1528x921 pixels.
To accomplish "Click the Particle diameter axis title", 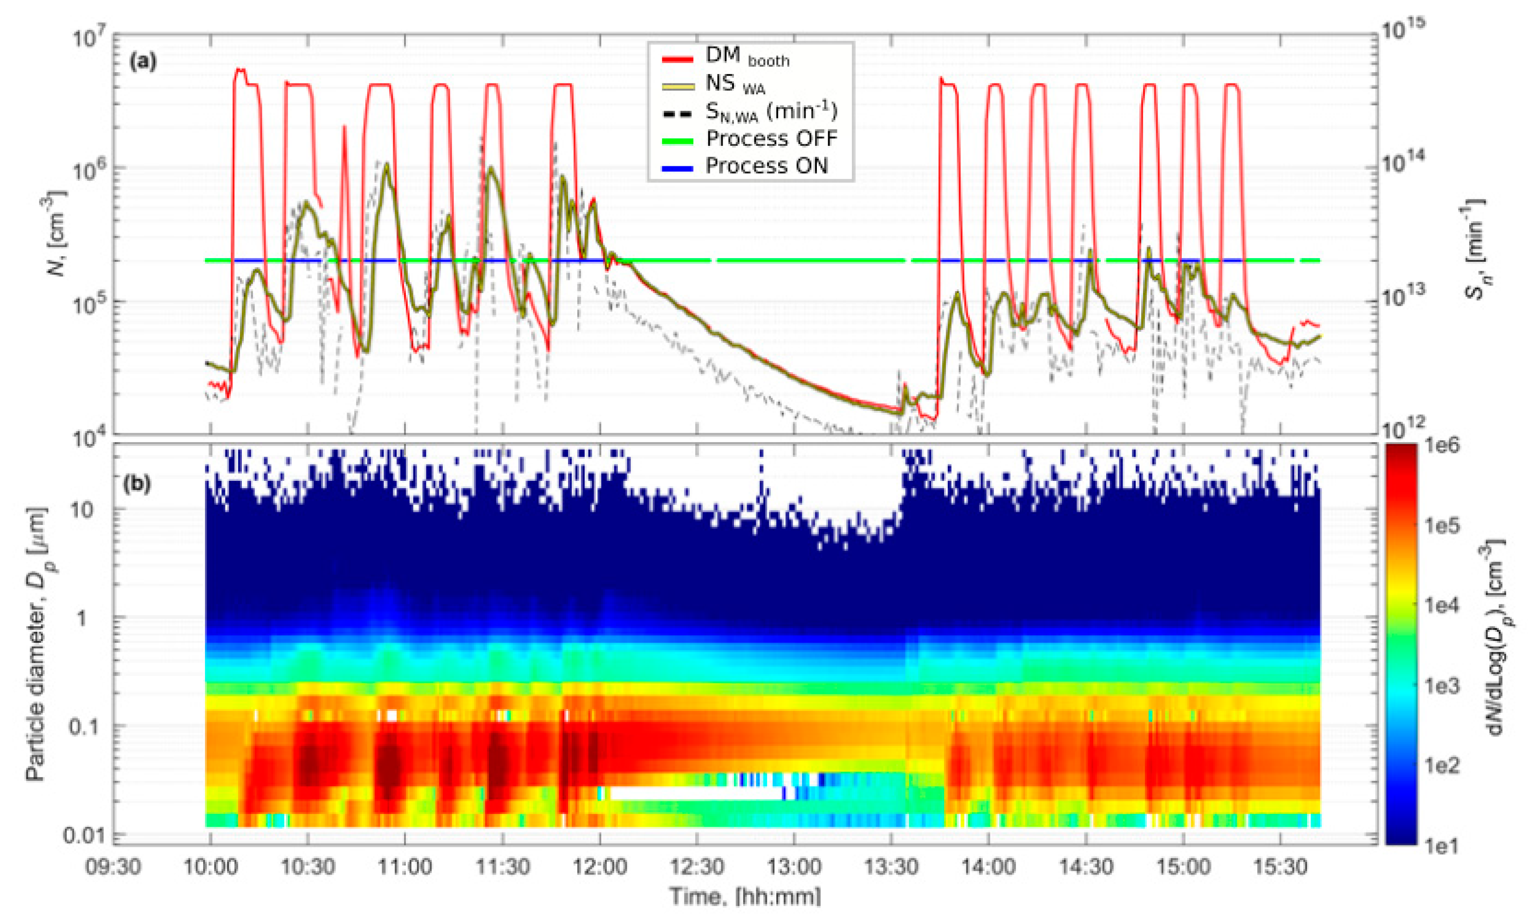I will point(36,645).
